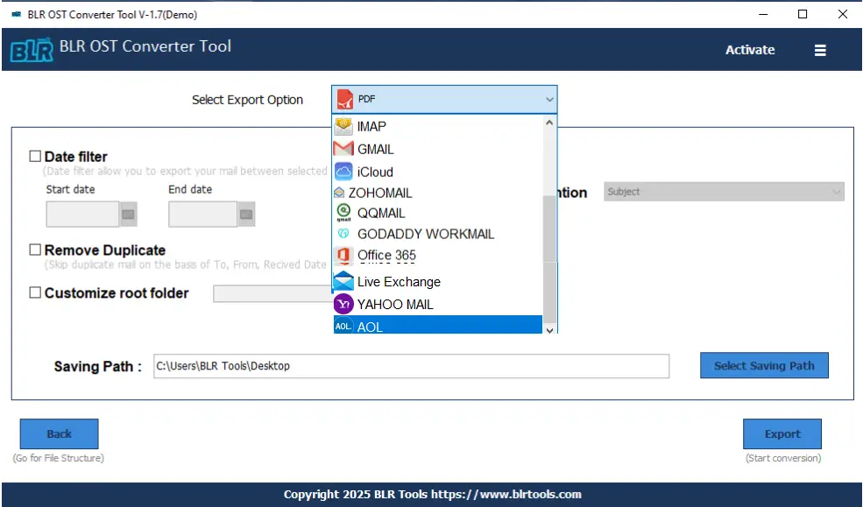The width and height of the screenshot is (863, 507).
Task: Open the Subject naming convention dropdown
Action: [723, 192]
